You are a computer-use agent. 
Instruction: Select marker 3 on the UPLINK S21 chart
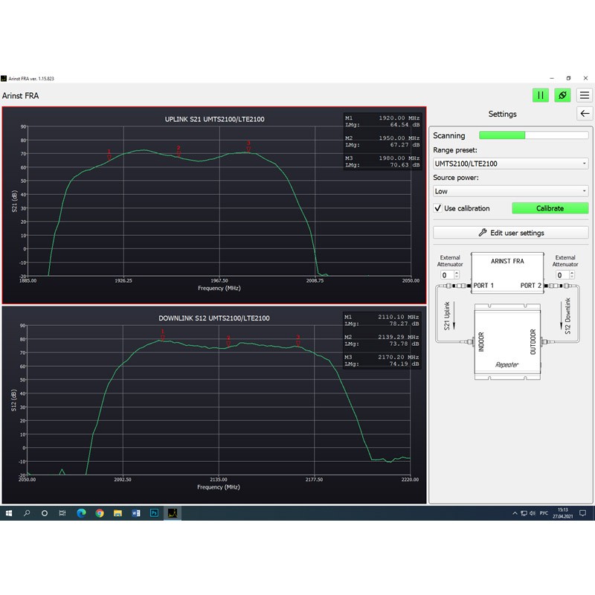[x=248, y=147]
